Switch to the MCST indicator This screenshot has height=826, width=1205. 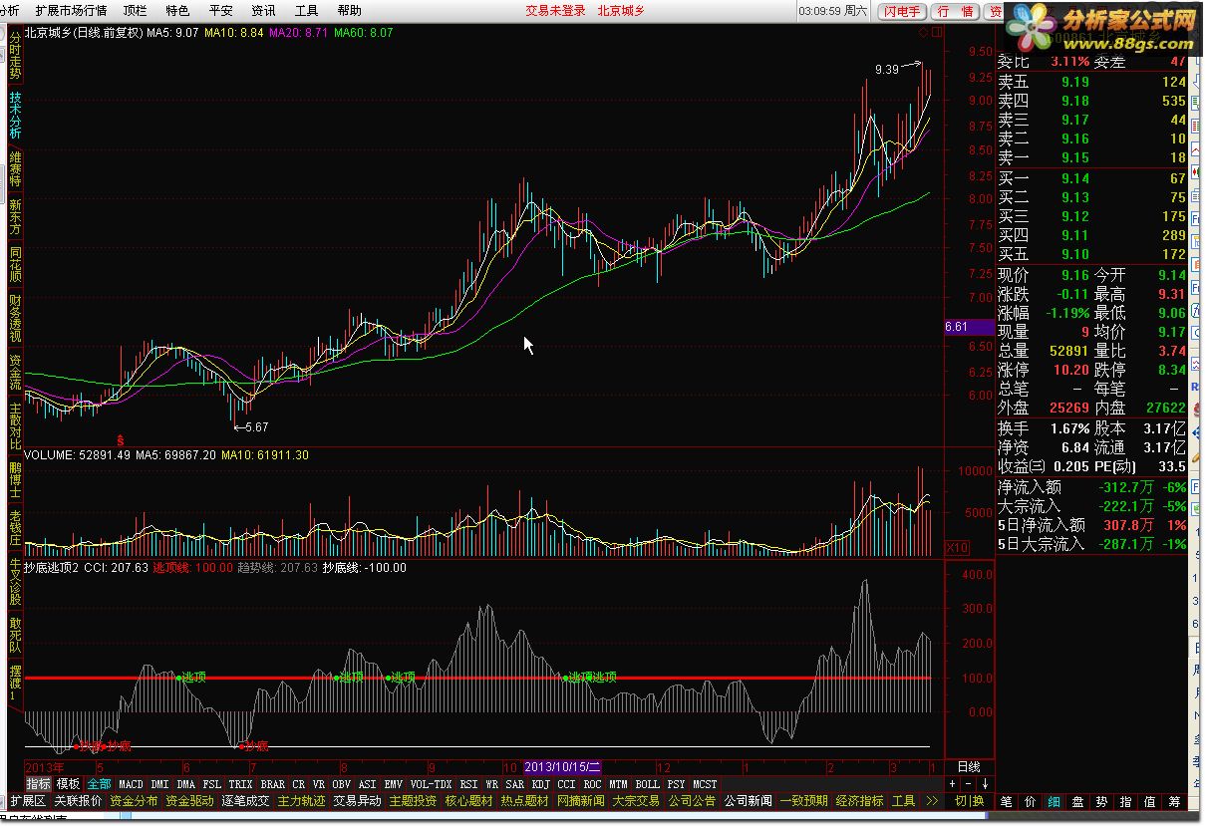pyautogui.click(x=705, y=784)
